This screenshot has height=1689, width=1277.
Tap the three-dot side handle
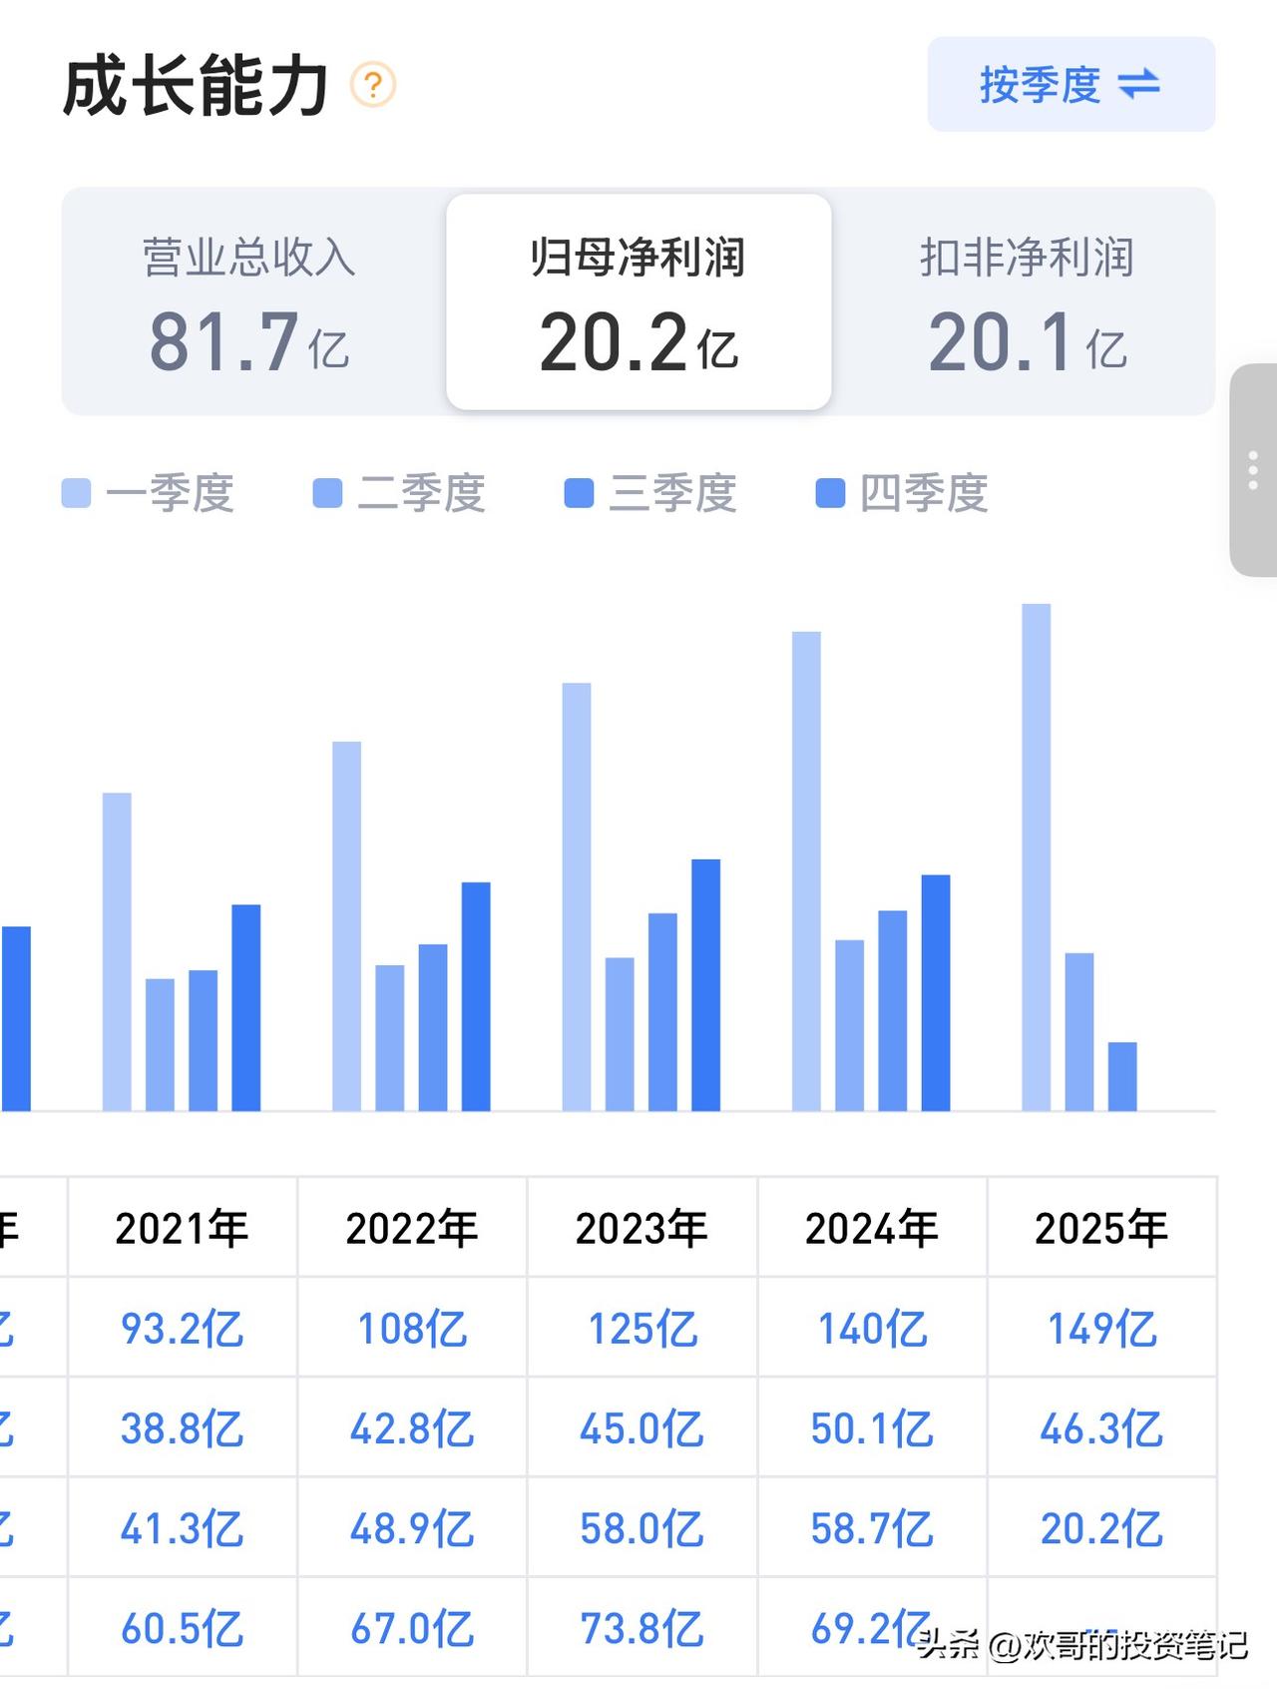(1253, 470)
